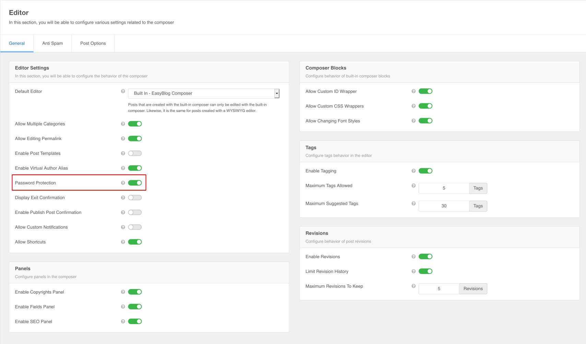Toggle Allow Shortcuts switch
Image resolution: width=586 pixels, height=344 pixels.
[x=135, y=242]
